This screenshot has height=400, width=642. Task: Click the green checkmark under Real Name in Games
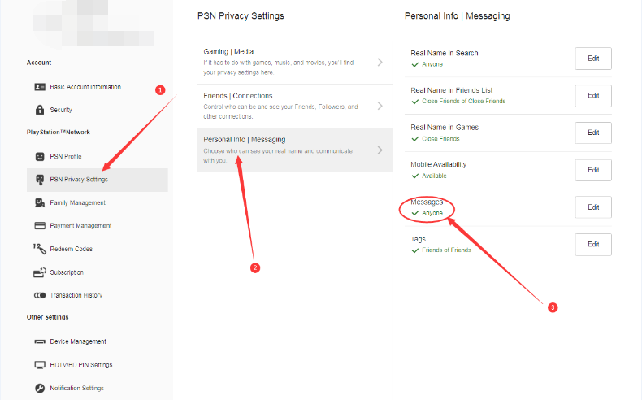pyautogui.click(x=414, y=139)
